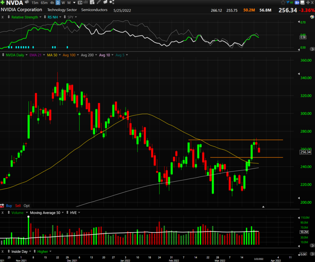Open the timeframe dropdown arrow after M

[74, 3]
